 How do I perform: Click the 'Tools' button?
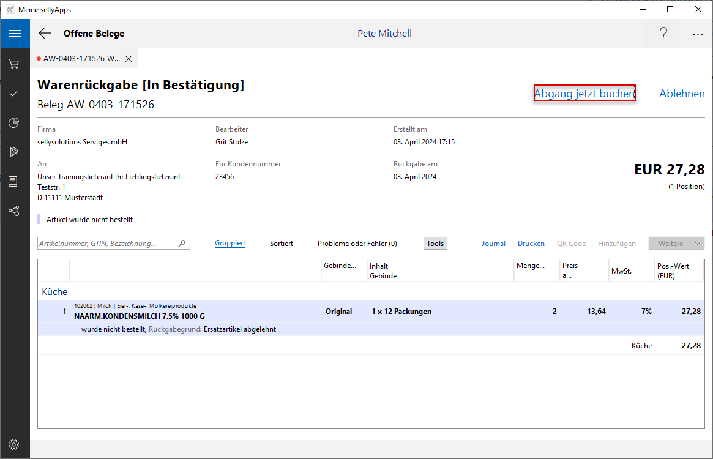435,244
